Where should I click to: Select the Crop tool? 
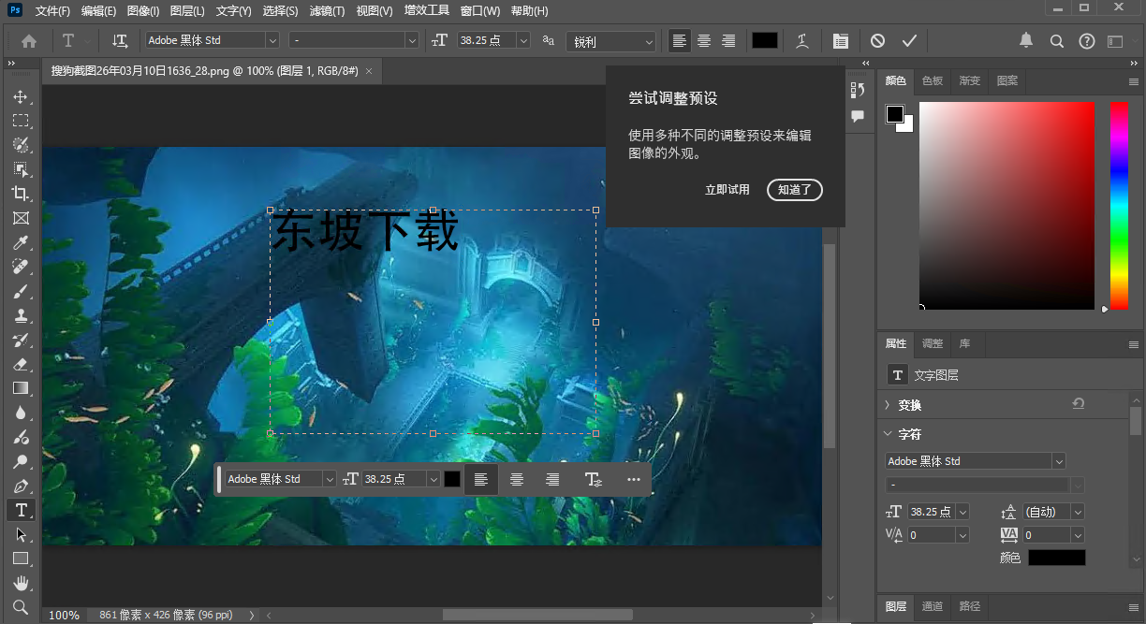coord(21,194)
